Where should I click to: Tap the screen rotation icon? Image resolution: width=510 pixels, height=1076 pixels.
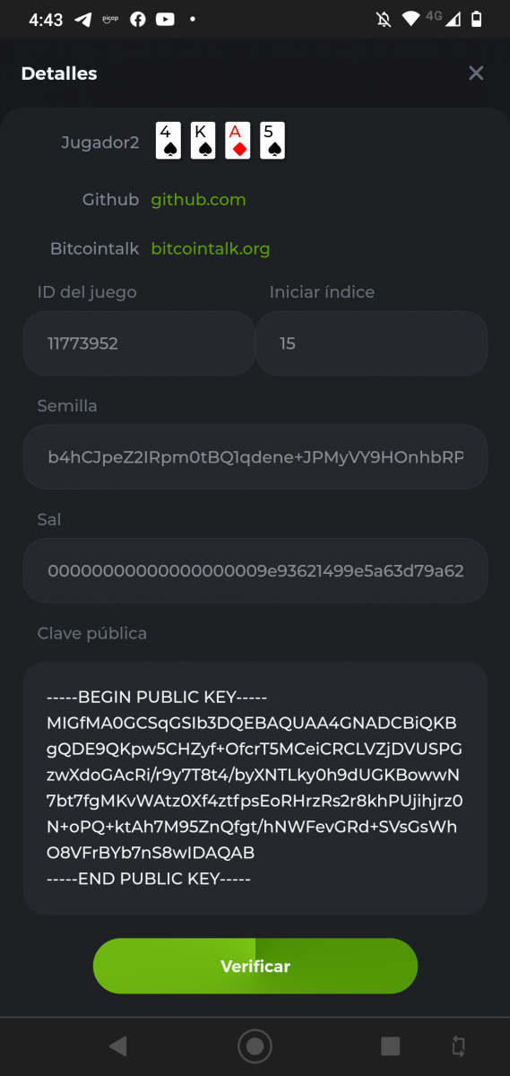pos(458,1046)
